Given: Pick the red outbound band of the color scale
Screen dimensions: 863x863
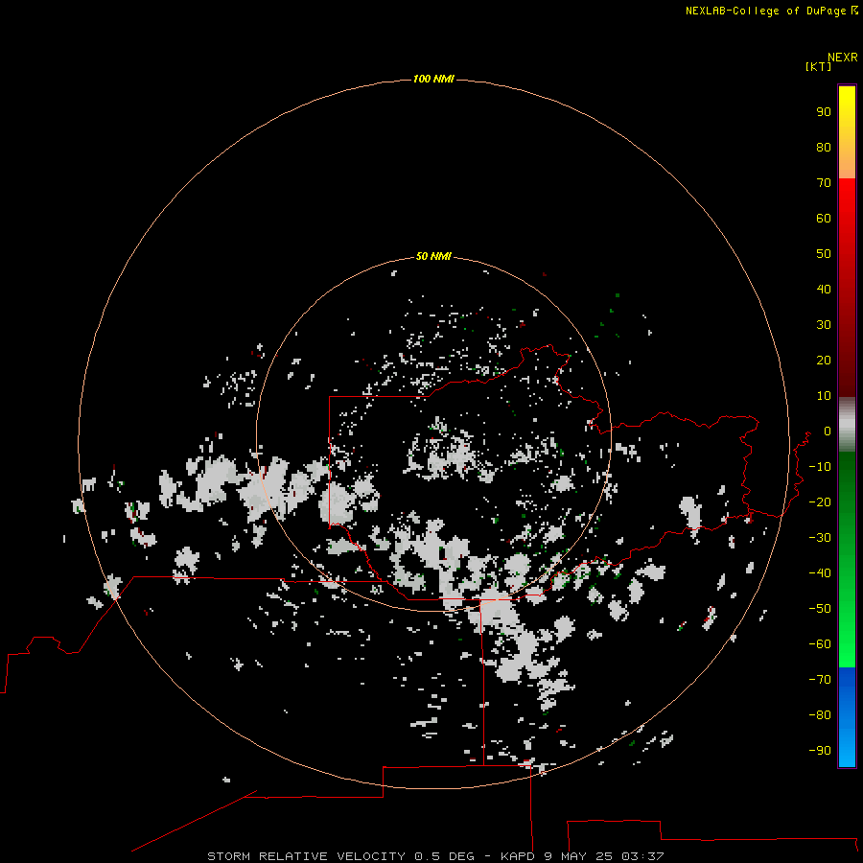Looking at the screenshot, I should [847, 288].
